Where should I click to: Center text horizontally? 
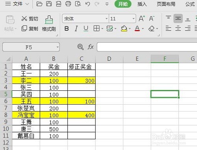pos(178,28)
